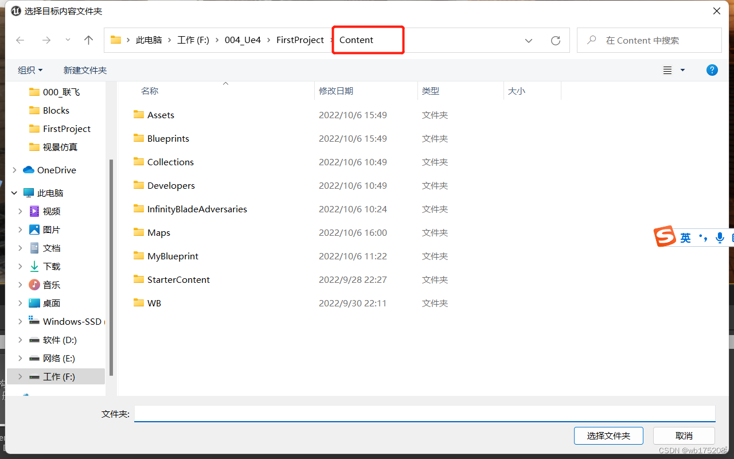Go up one folder level
The image size is (734, 459).
pos(88,40)
